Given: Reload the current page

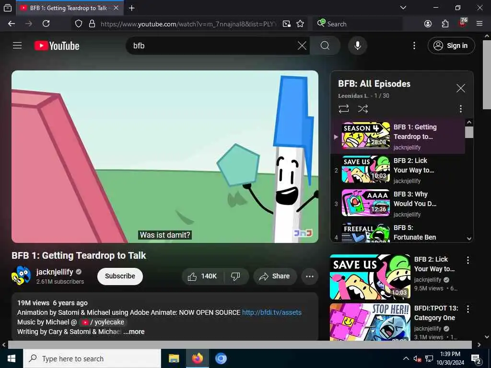Looking at the screenshot, I should click(46, 24).
